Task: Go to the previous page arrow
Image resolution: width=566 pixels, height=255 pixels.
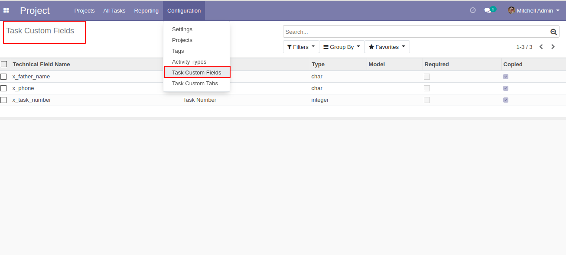Action: pyautogui.click(x=541, y=47)
